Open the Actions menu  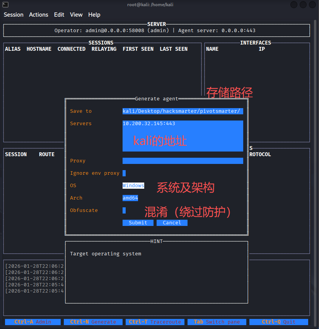point(39,15)
